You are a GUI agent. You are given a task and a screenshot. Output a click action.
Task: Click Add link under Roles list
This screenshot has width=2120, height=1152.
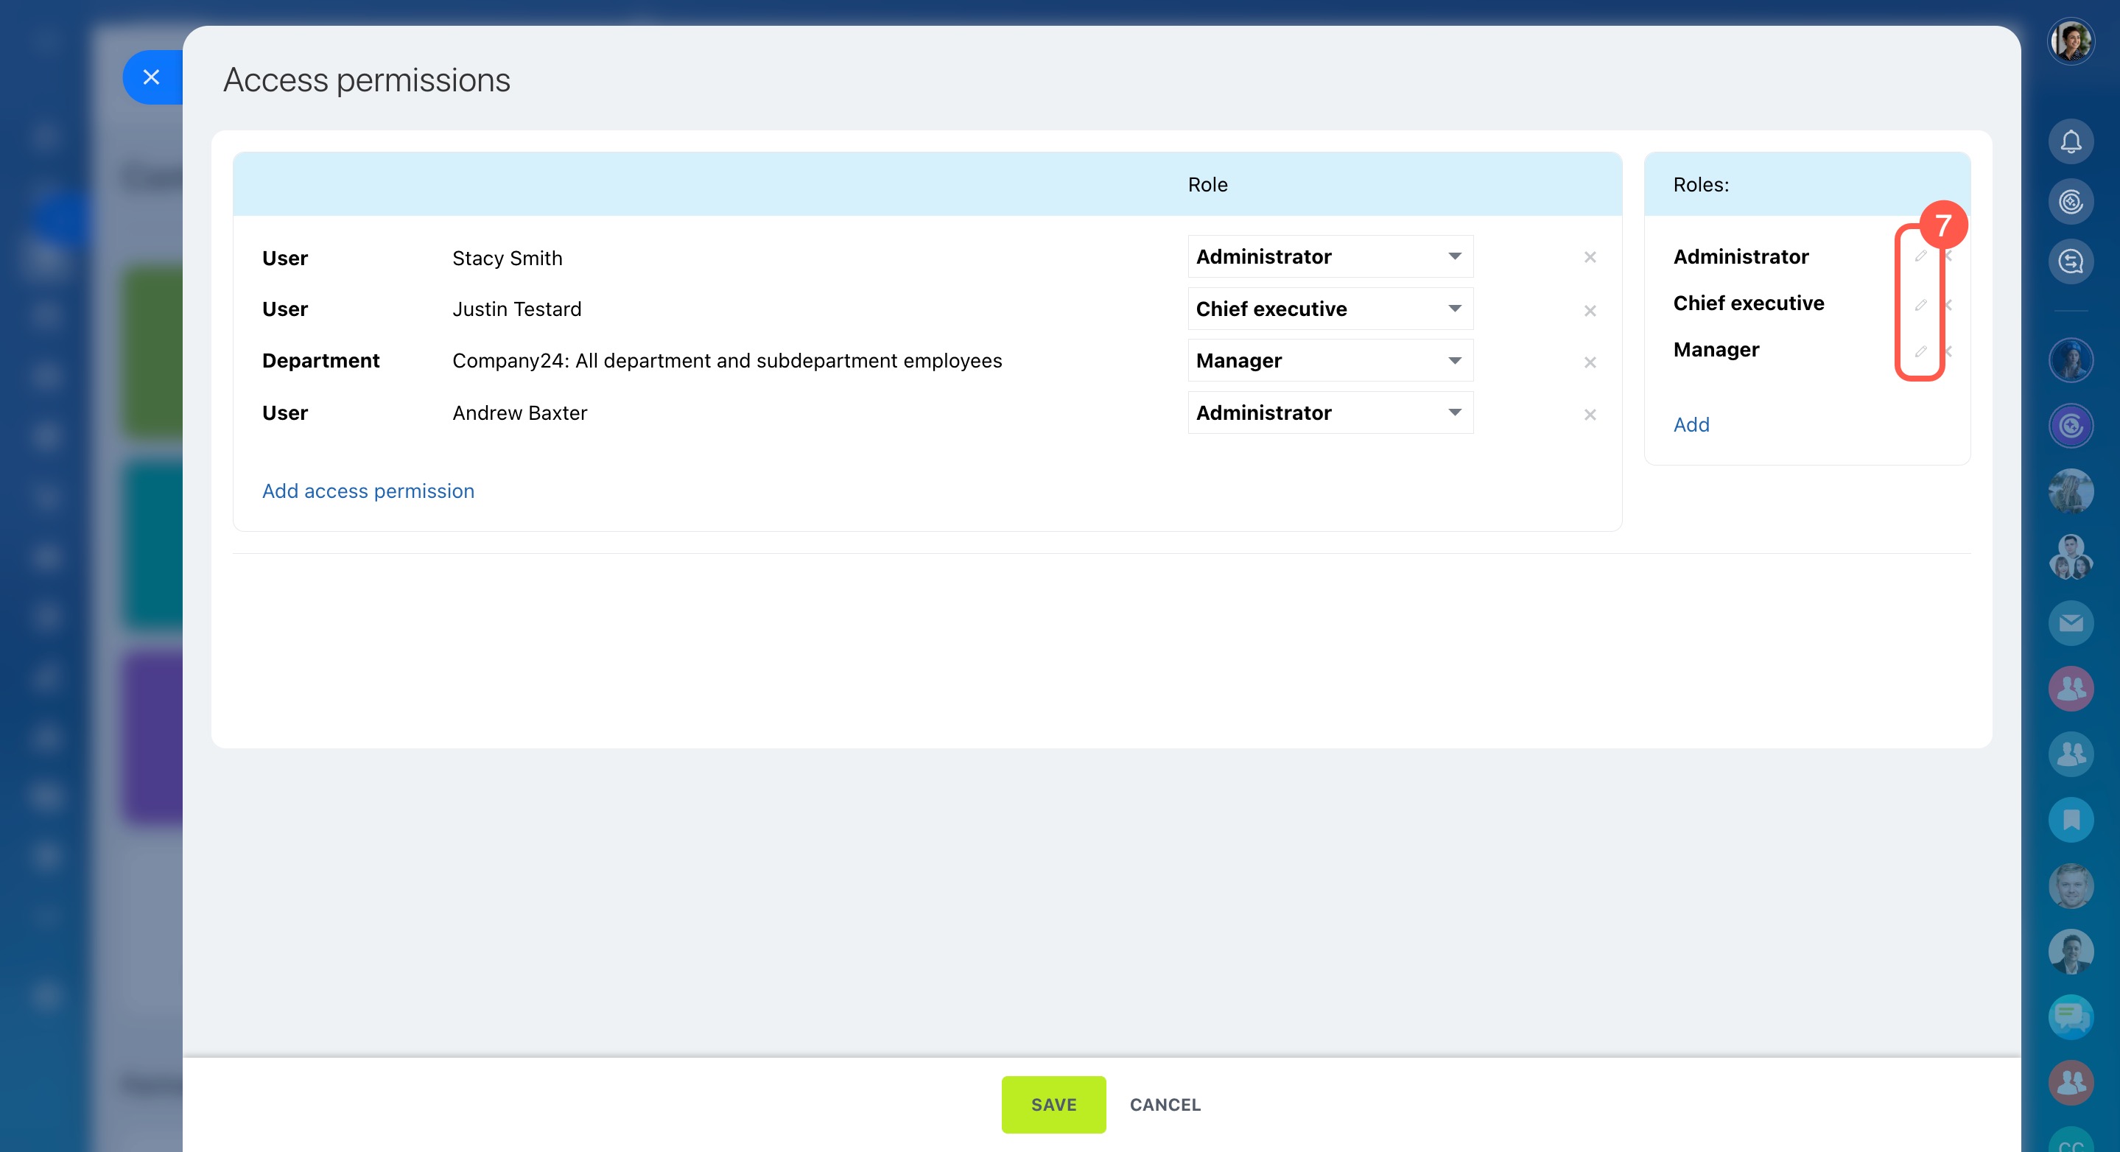point(1691,424)
